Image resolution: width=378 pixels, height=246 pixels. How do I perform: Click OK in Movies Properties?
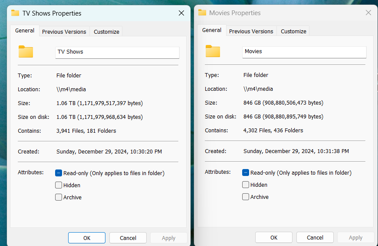[x=274, y=237]
